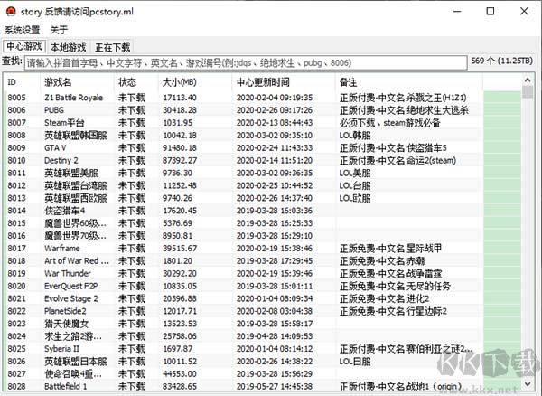Select the 英雄联盟韩国服 row

[243, 136]
